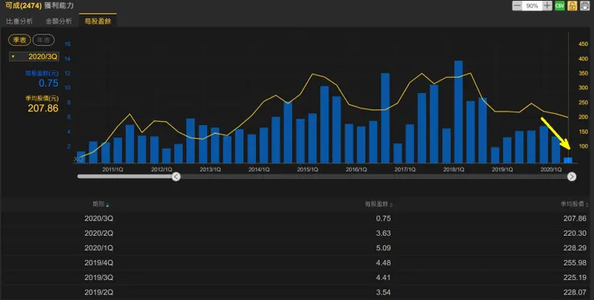Click the 2011/1Q axis label
This screenshot has height=300, width=594.
click(112, 170)
